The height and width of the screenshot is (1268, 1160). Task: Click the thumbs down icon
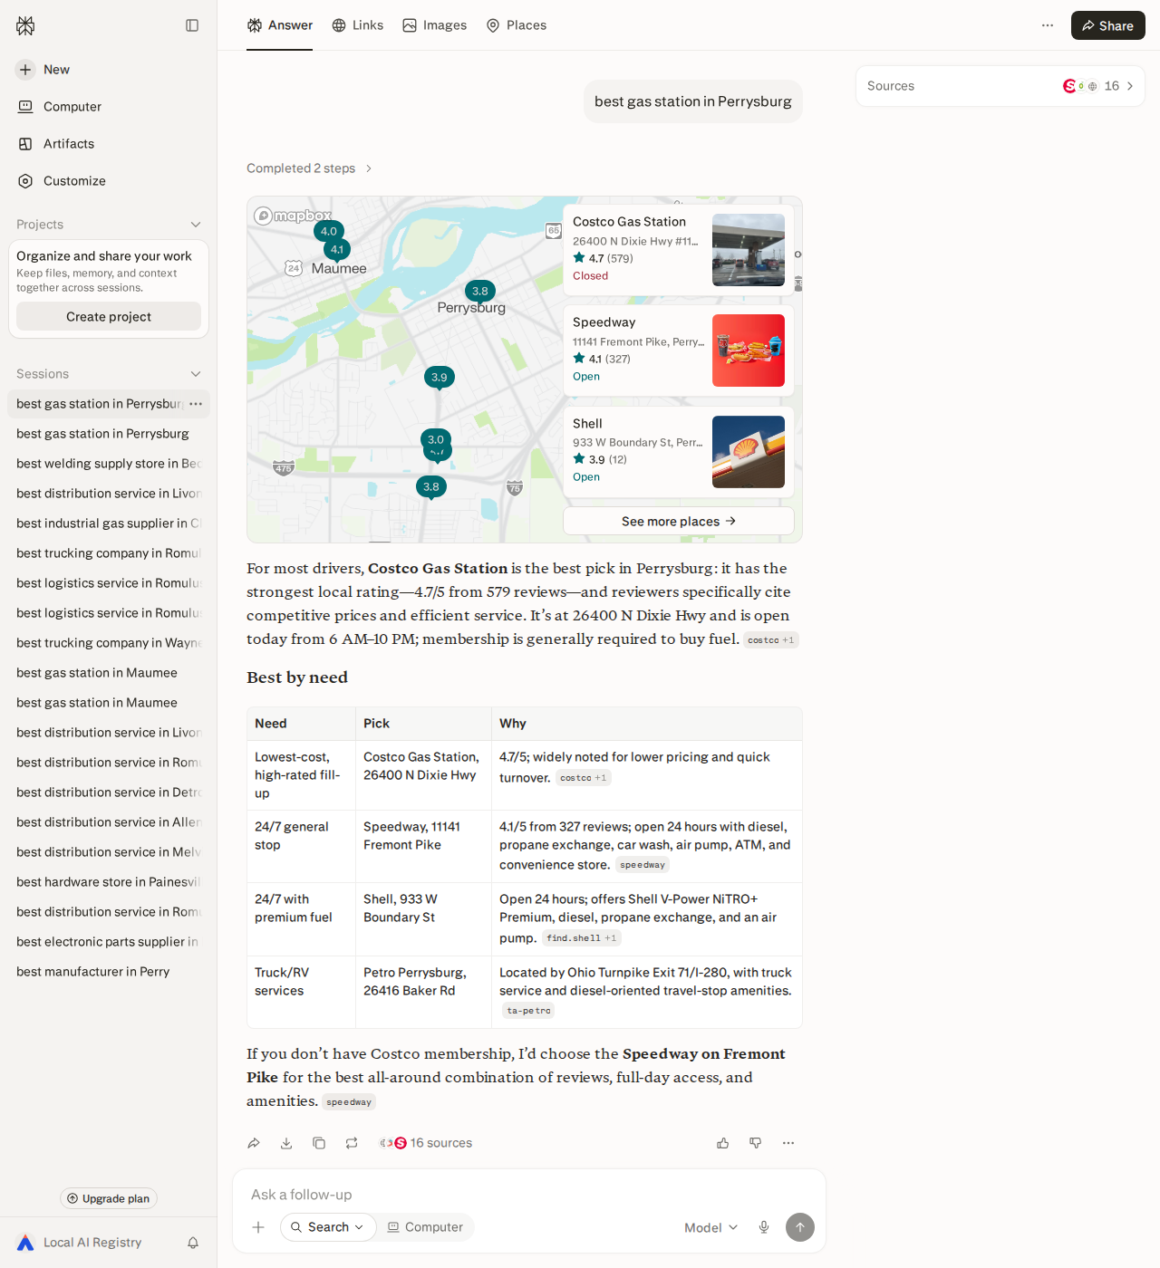(756, 1143)
